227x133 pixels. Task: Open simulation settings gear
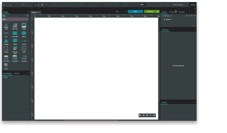[x=158, y=12]
